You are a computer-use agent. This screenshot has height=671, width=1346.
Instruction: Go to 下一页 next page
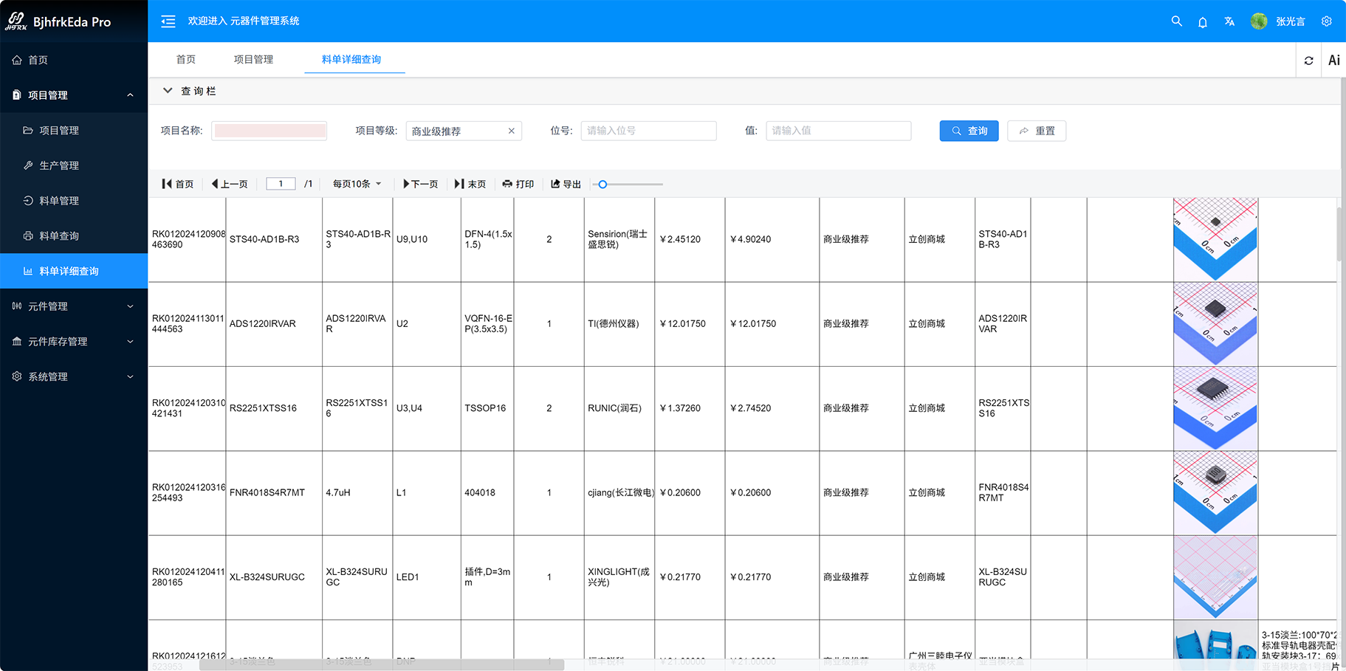click(420, 184)
